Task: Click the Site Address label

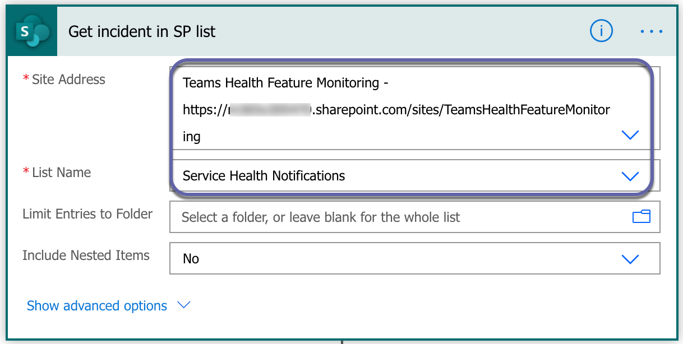Action: tap(68, 80)
